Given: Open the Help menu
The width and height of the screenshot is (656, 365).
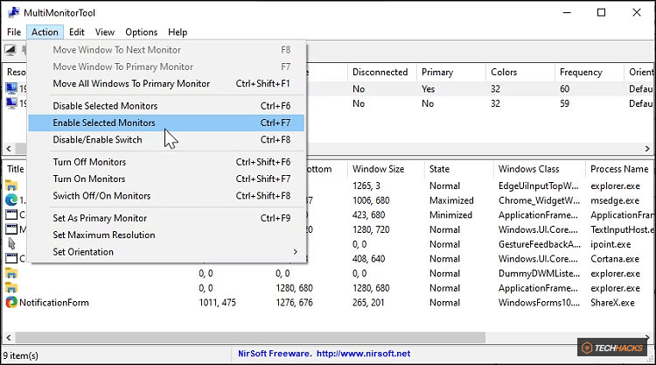Looking at the screenshot, I should (178, 32).
